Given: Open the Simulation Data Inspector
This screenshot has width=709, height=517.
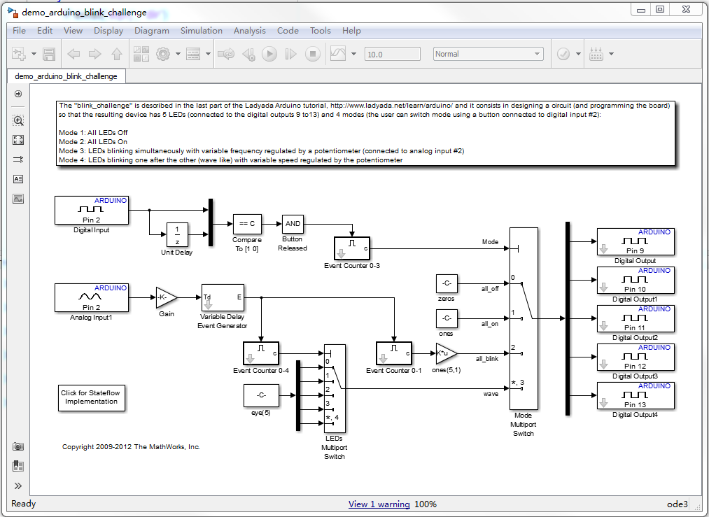Looking at the screenshot, I should pyautogui.click(x=337, y=54).
